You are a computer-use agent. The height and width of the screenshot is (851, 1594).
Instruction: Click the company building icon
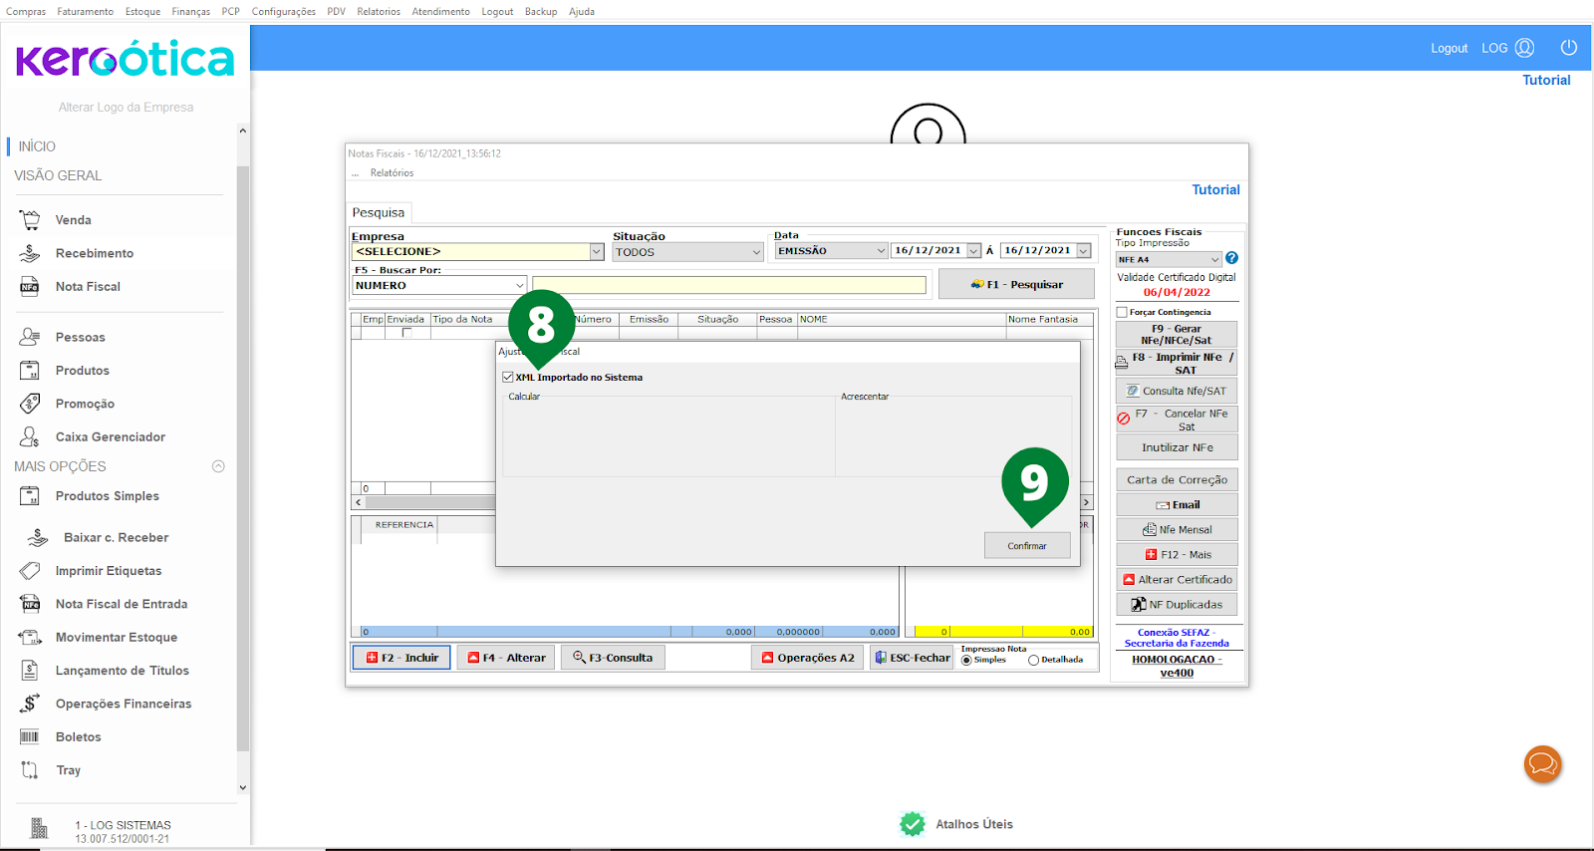(39, 828)
